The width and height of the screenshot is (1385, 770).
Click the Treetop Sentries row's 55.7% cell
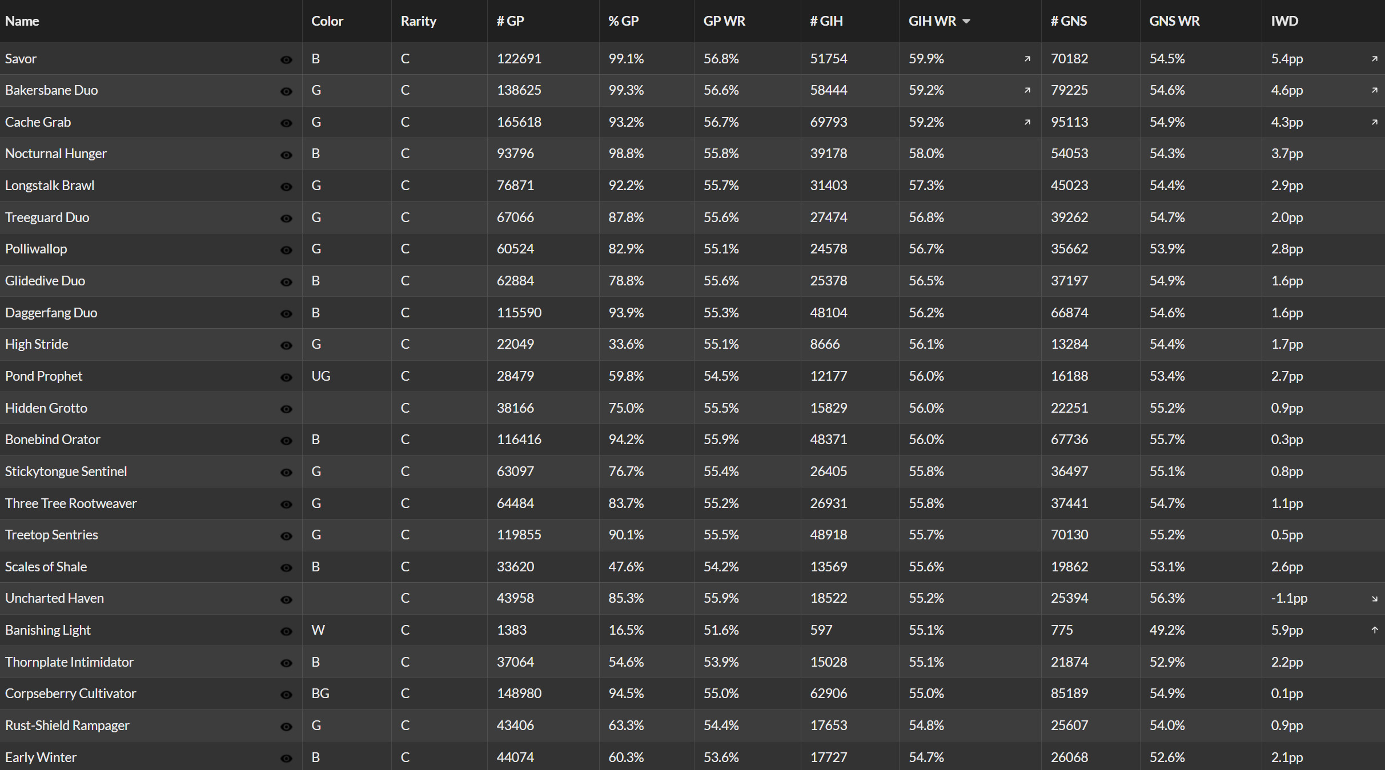[x=926, y=535]
